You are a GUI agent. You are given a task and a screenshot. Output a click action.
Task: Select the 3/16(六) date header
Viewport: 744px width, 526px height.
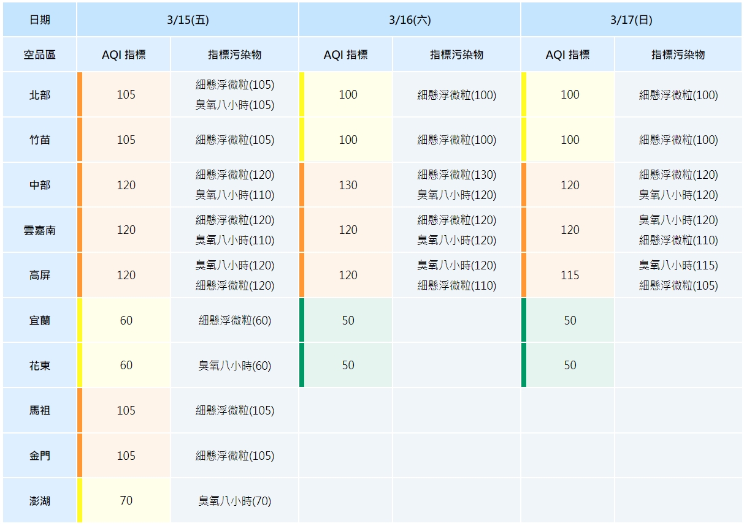(x=410, y=20)
